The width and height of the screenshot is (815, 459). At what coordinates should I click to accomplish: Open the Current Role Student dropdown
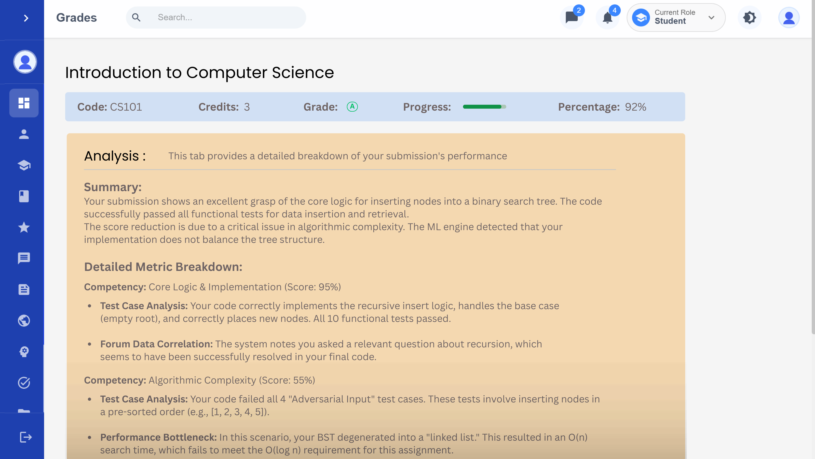coord(675,18)
